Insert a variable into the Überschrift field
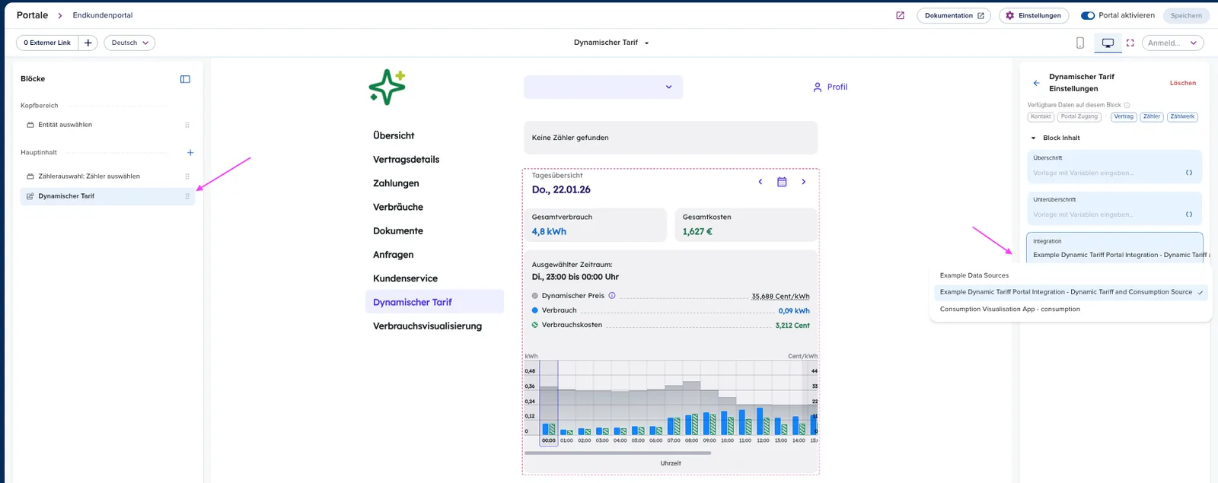Screen dimensions: 1218x483 [1189, 173]
